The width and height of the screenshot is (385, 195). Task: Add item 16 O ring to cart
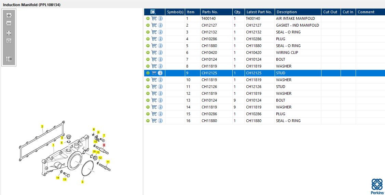coord(154,121)
